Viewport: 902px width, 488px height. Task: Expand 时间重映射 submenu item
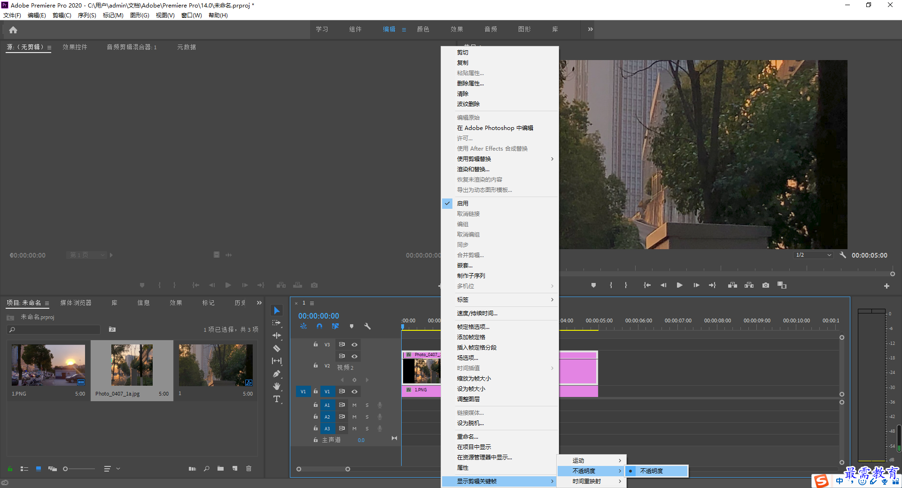coord(591,481)
